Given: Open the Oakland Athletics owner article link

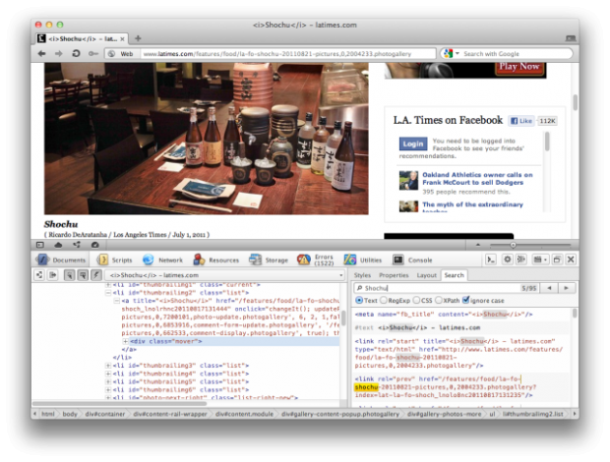Looking at the screenshot, I should pyautogui.click(x=477, y=179).
